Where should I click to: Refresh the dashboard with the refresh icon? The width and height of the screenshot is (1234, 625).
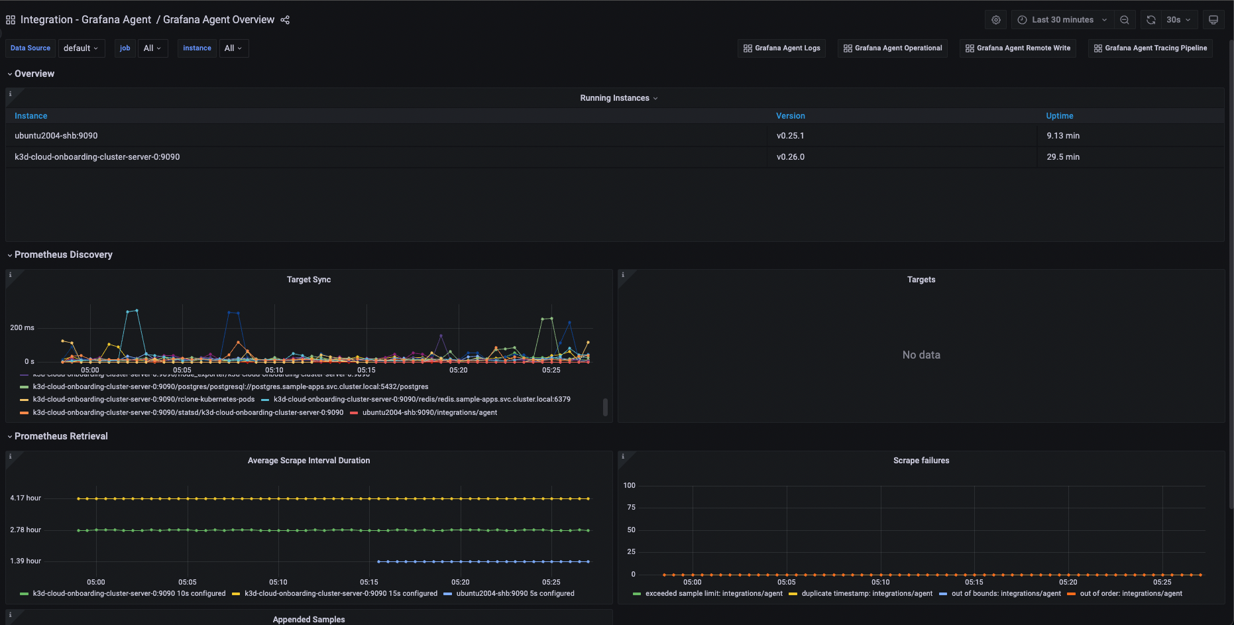(1150, 19)
